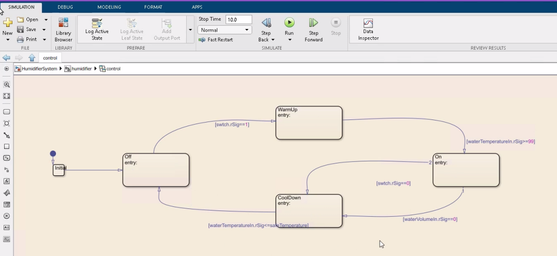Screen dimensions: 557x256
Task: Open the MODELING ribbon tab
Action: [x=109, y=7]
